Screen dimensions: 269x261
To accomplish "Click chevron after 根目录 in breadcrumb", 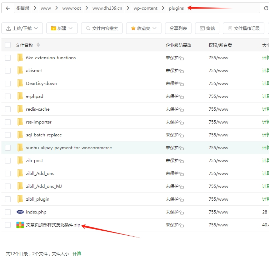I will coord(35,8).
